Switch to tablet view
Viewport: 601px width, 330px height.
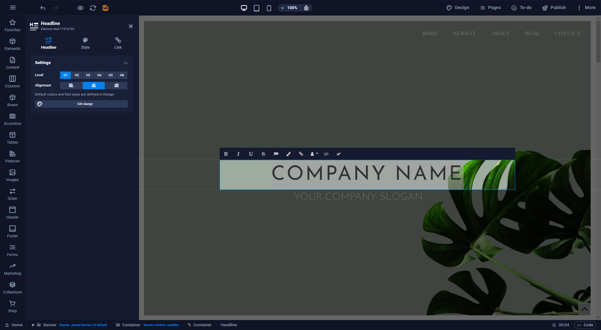pyautogui.click(x=256, y=8)
